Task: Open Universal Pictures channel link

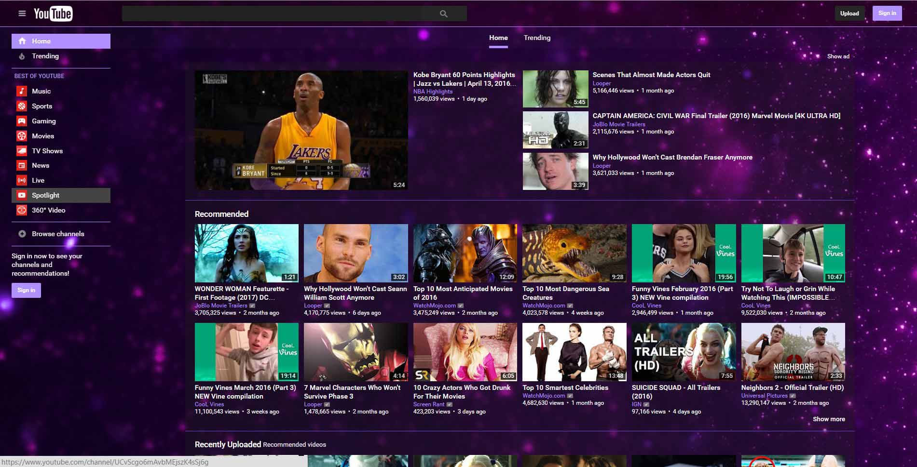Action: pyautogui.click(x=764, y=396)
